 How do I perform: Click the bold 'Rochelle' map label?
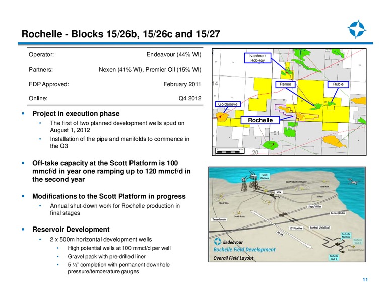click(x=260, y=120)
